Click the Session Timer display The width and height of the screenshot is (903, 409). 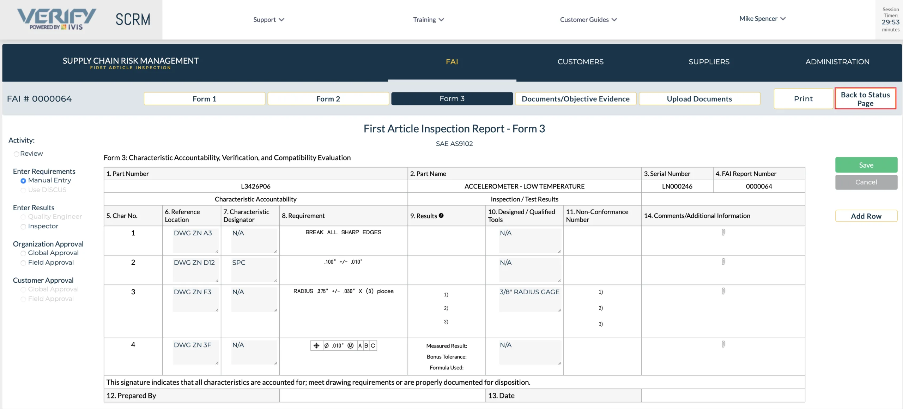(890, 19)
